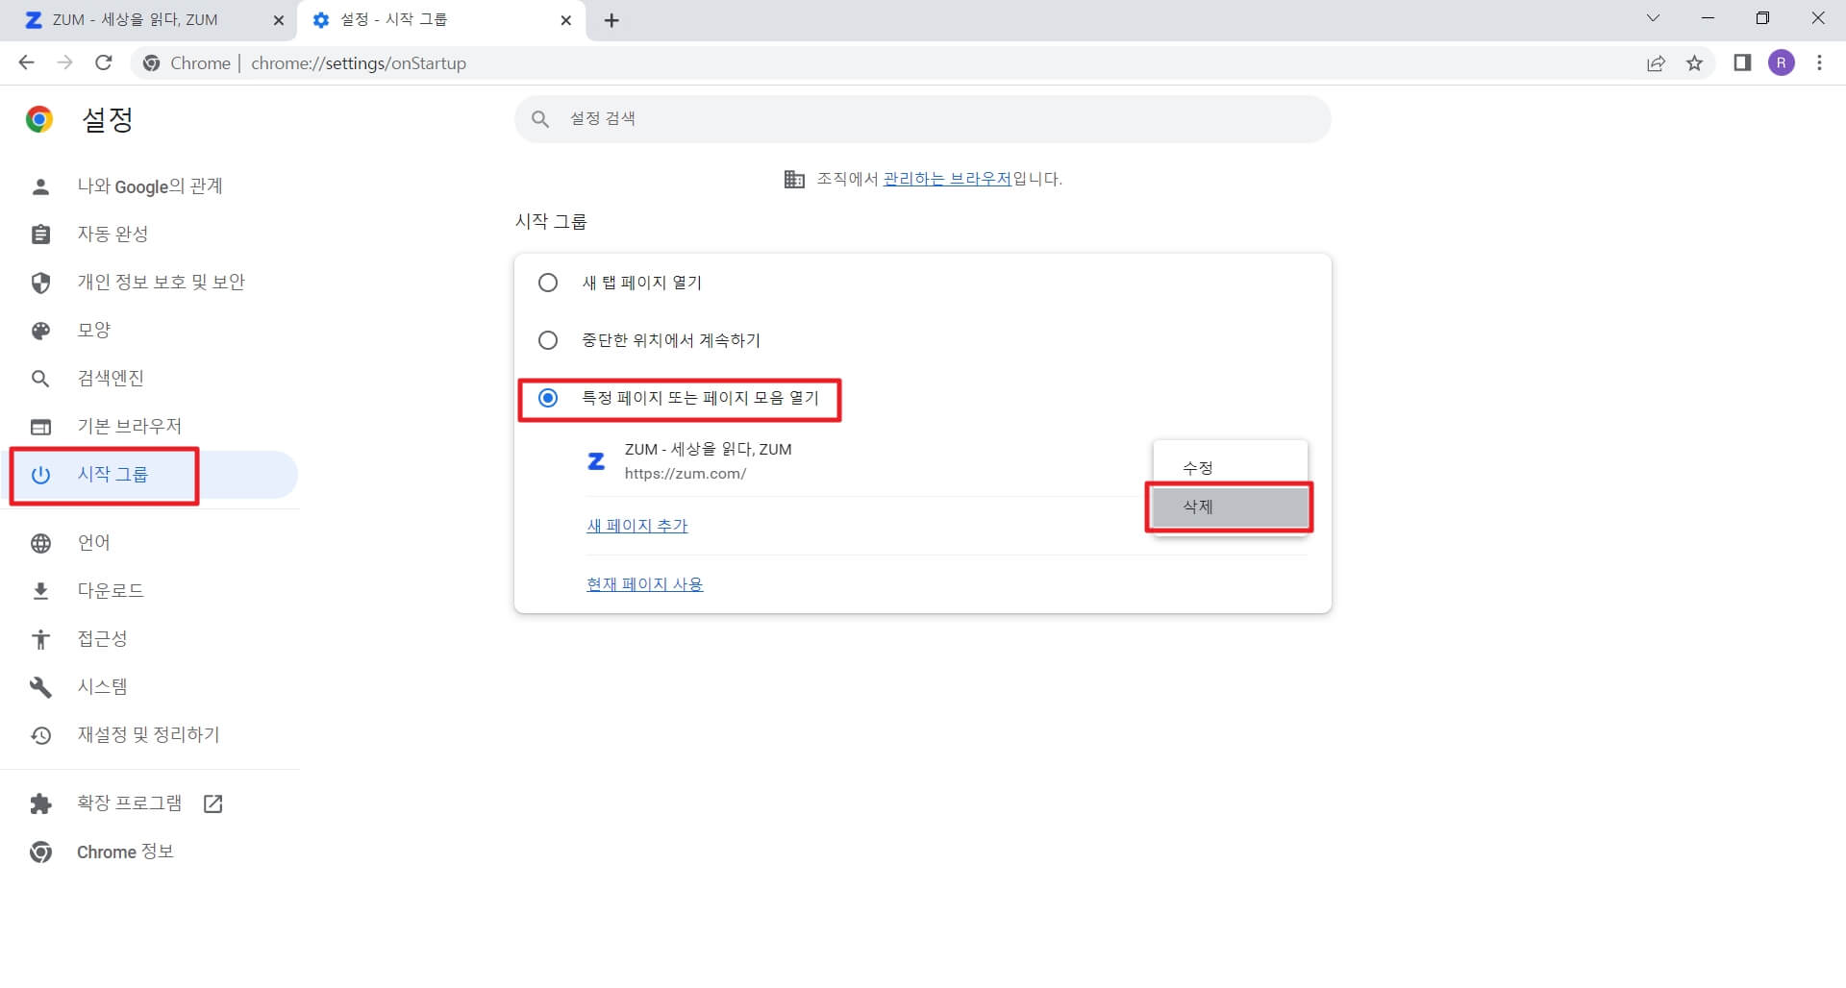
Task: Select the 새 탭 페이지 열기 radio button
Action: (548, 283)
